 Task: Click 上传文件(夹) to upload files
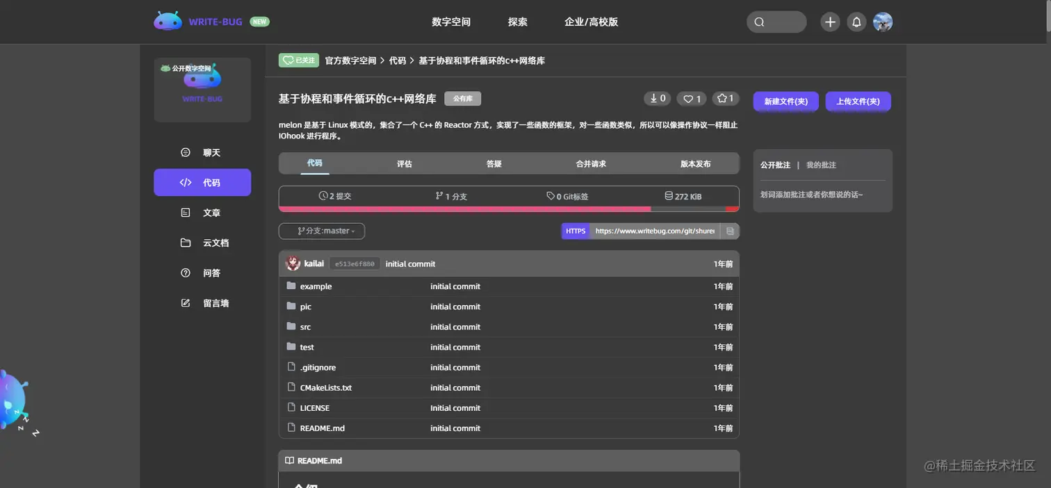tap(858, 101)
